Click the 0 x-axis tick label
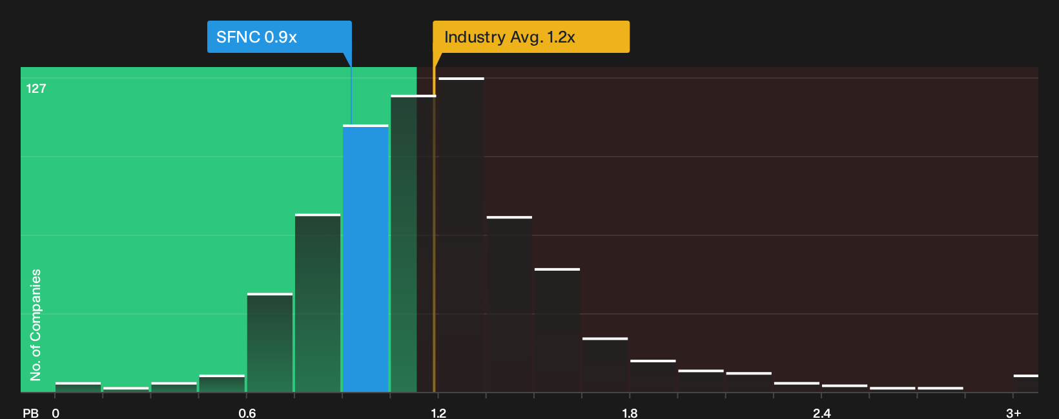1059x419 pixels. click(x=56, y=413)
